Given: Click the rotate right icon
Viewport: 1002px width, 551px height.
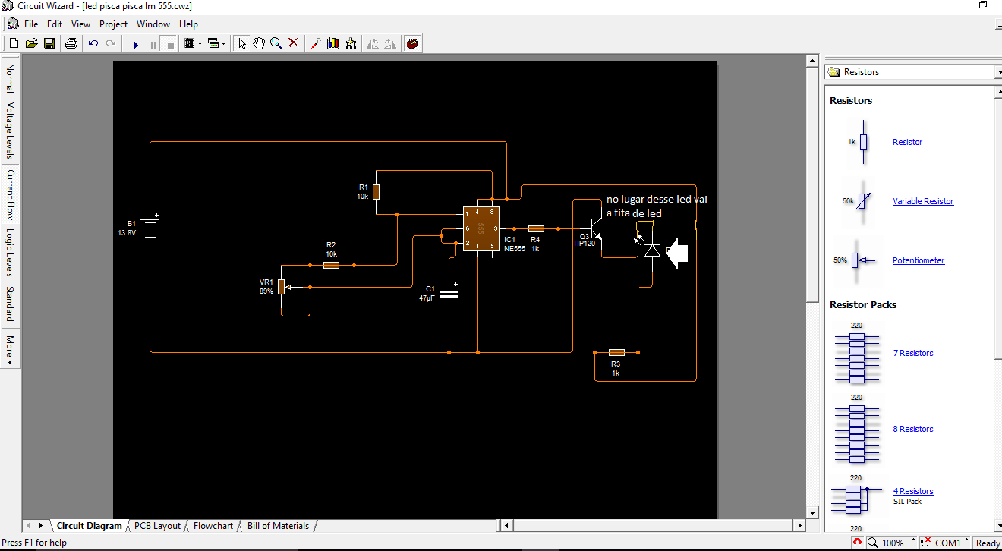Looking at the screenshot, I should point(389,43).
